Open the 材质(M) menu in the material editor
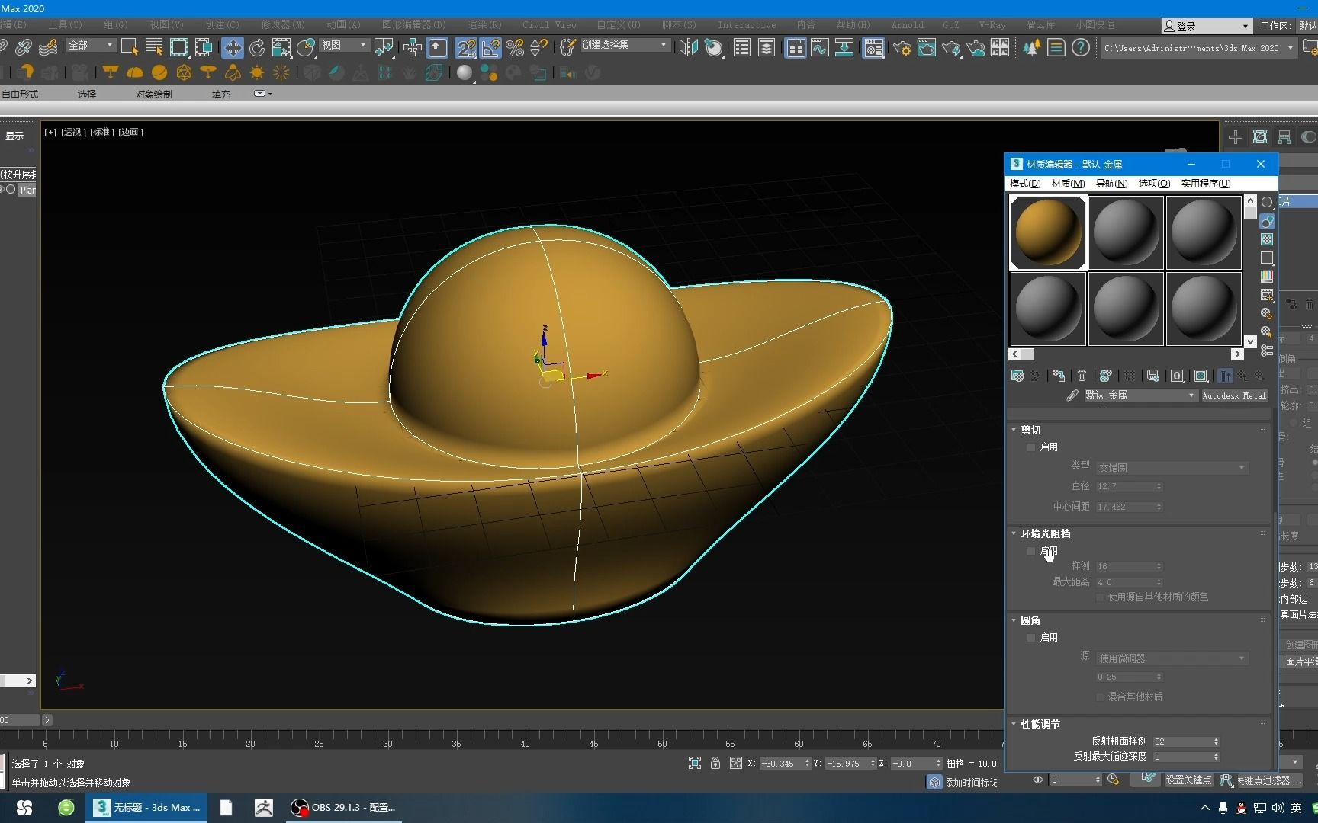The height and width of the screenshot is (823, 1318). (x=1067, y=184)
